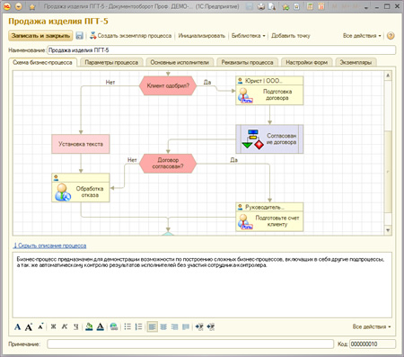
Task: Justify description text
Action: click(186, 326)
